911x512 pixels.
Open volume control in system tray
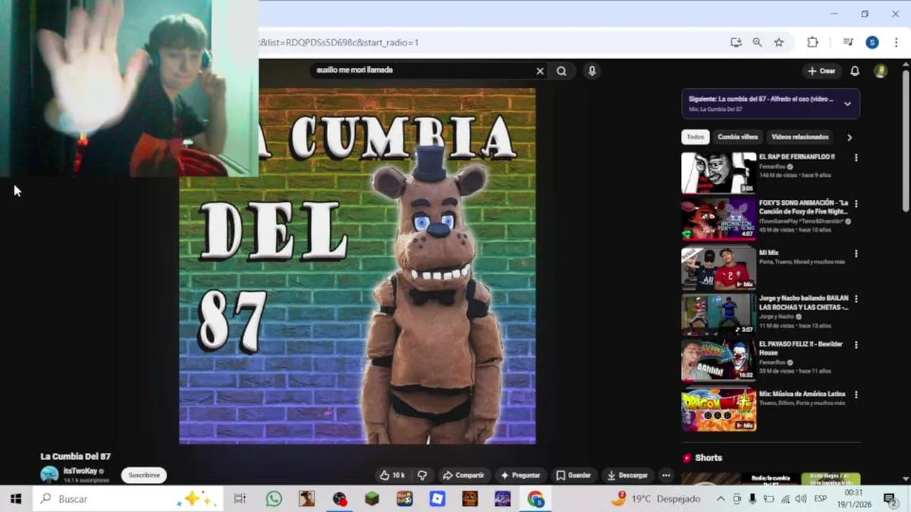point(800,499)
